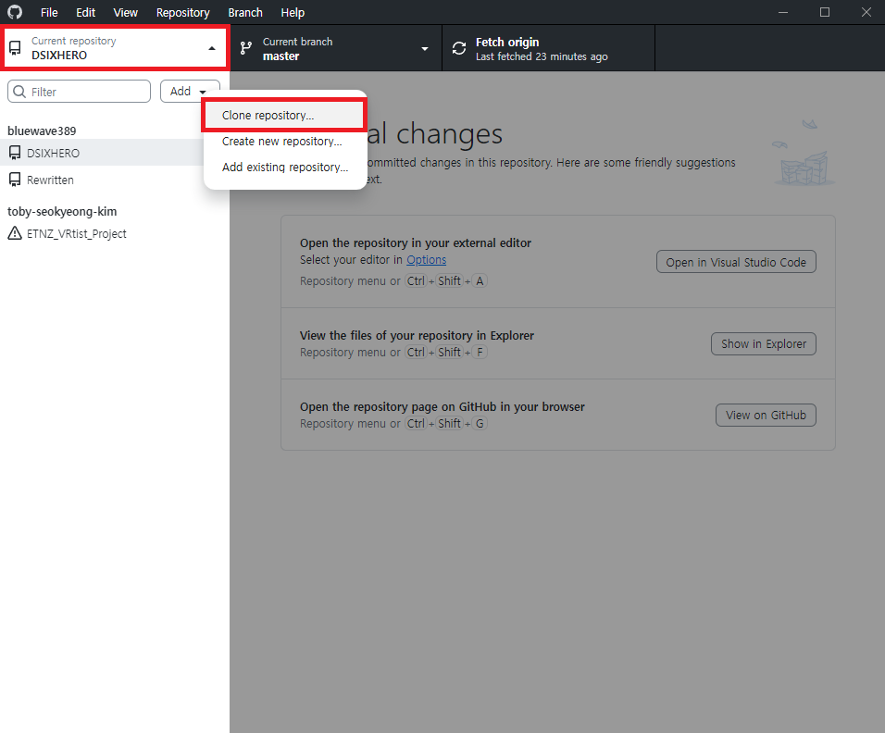Click Show in Explorer button

tap(764, 343)
